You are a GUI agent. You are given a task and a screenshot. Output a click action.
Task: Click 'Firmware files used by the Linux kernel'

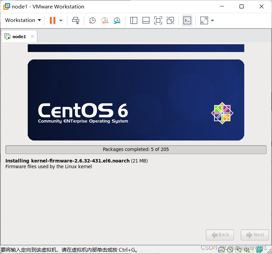pos(49,167)
